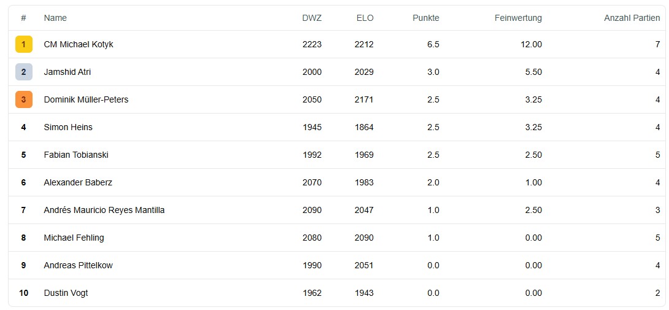
Task: Click the Anzahl Partien column header
Action: [632, 18]
